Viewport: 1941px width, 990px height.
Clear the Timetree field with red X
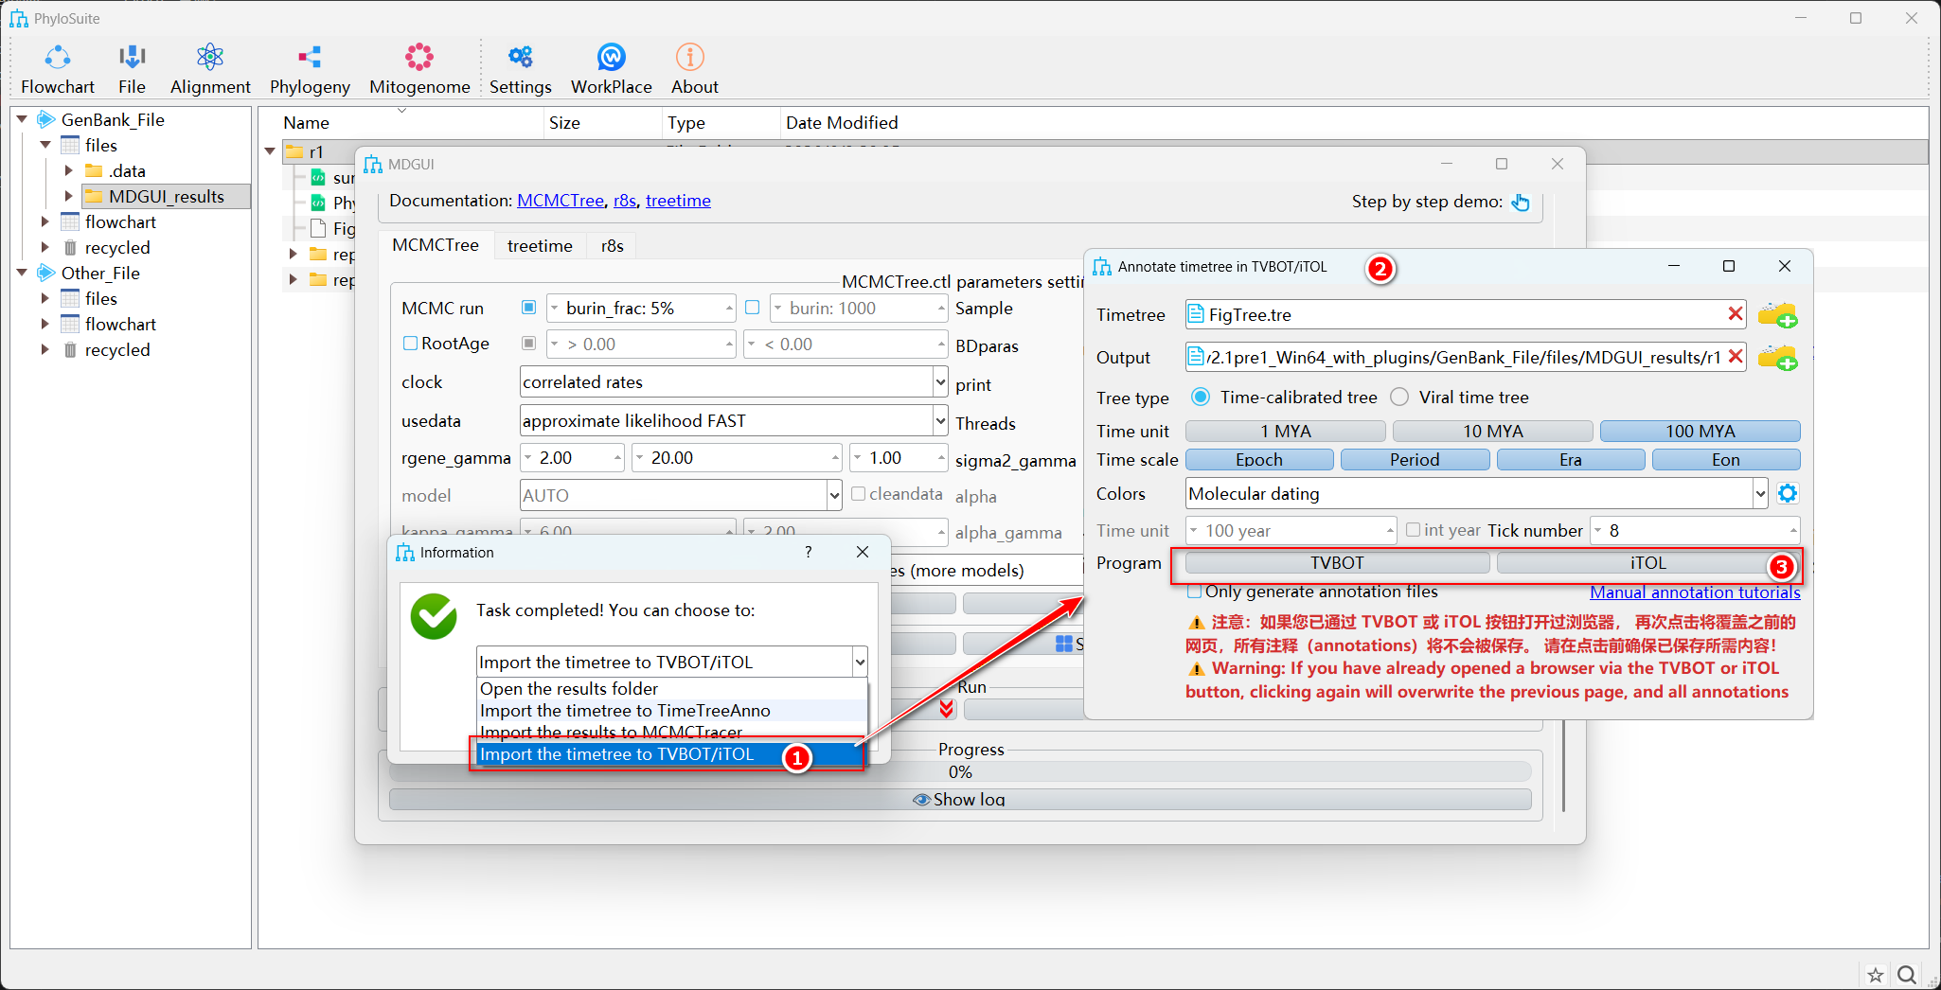click(1735, 314)
